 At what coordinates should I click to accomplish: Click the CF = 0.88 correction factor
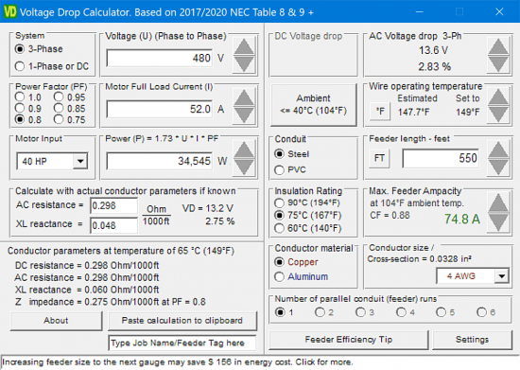tap(390, 216)
